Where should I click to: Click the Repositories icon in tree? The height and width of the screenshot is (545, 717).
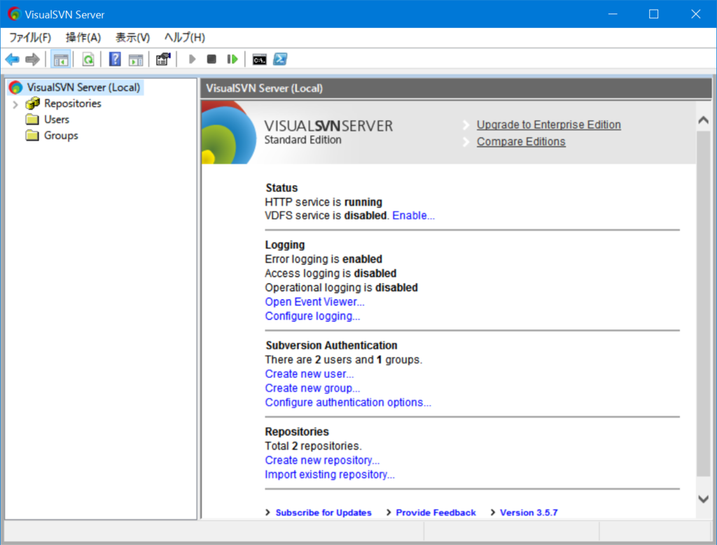[32, 104]
